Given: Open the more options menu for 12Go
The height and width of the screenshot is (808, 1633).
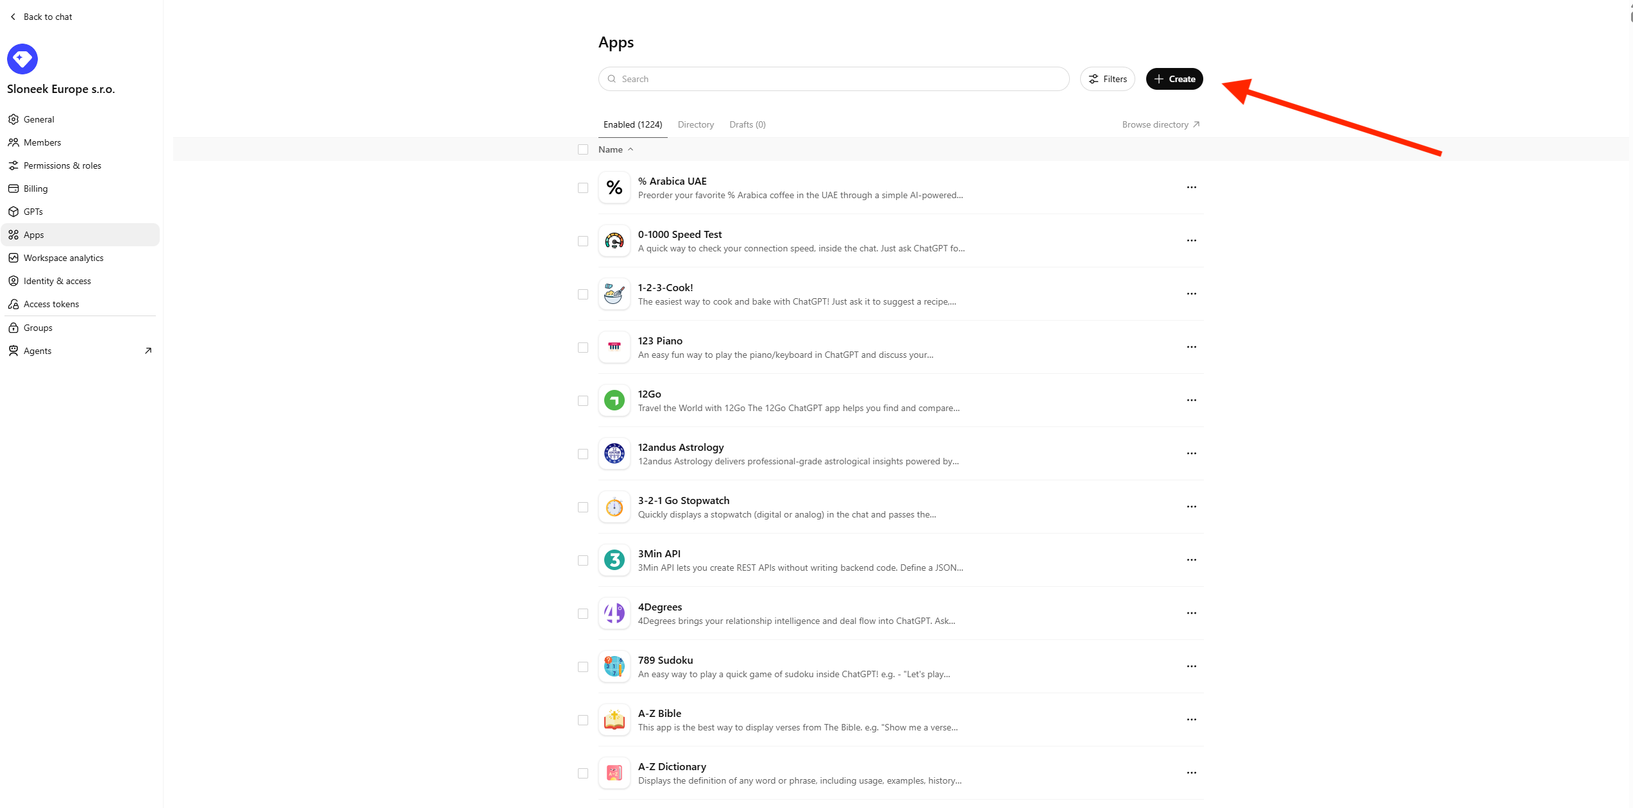Looking at the screenshot, I should (1192, 400).
